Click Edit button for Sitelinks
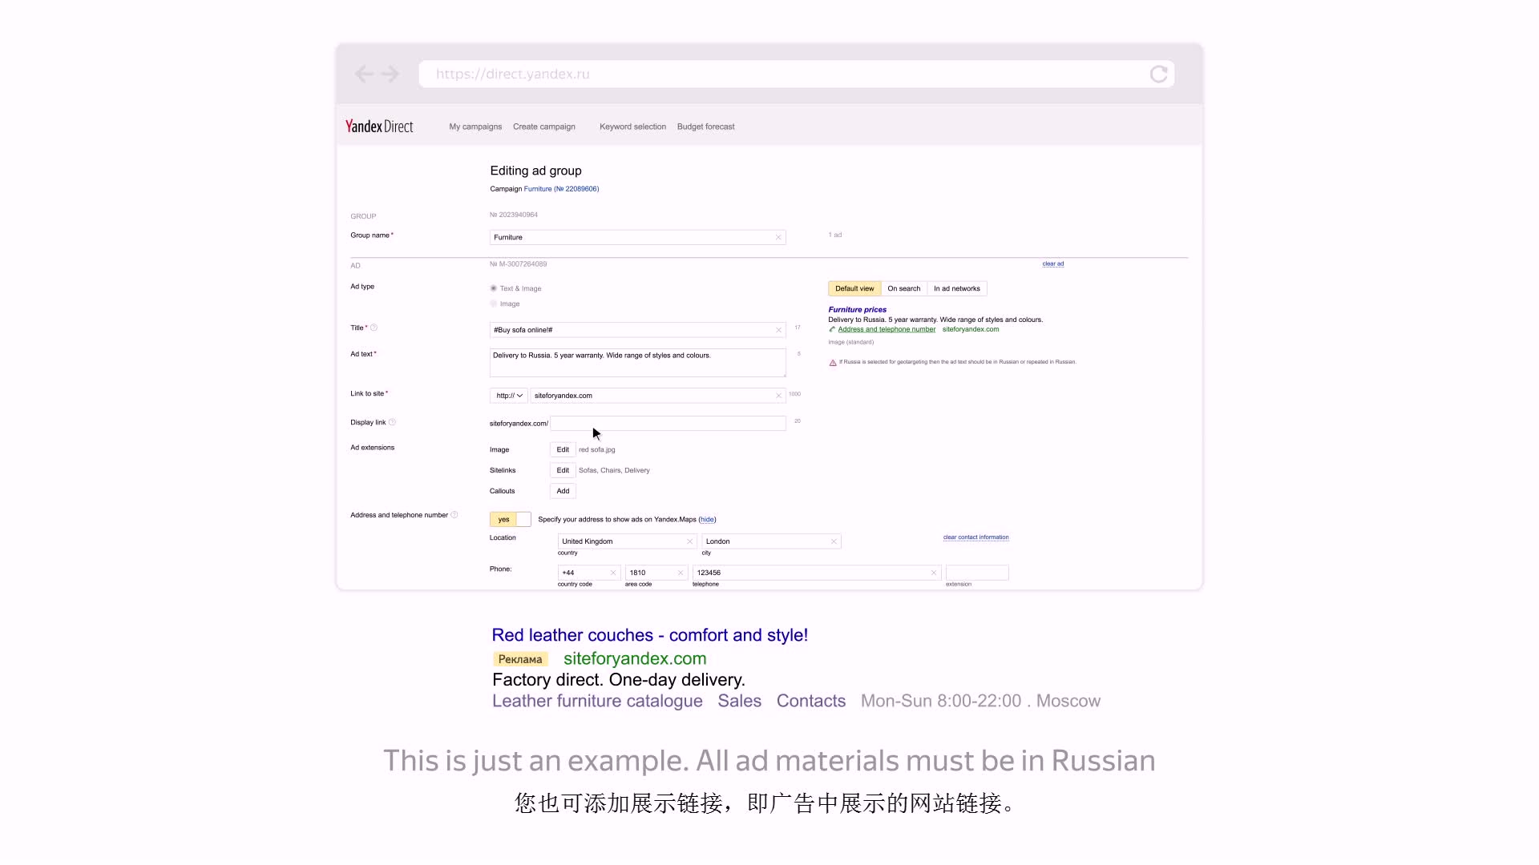Screen dimensions: 1539x865 (563, 470)
